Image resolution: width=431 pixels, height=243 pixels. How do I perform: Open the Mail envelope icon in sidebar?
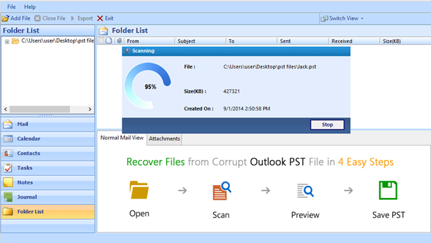pyautogui.click(x=8, y=124)
